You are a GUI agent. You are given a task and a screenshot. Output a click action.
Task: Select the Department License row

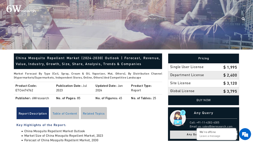pos(203,75)
